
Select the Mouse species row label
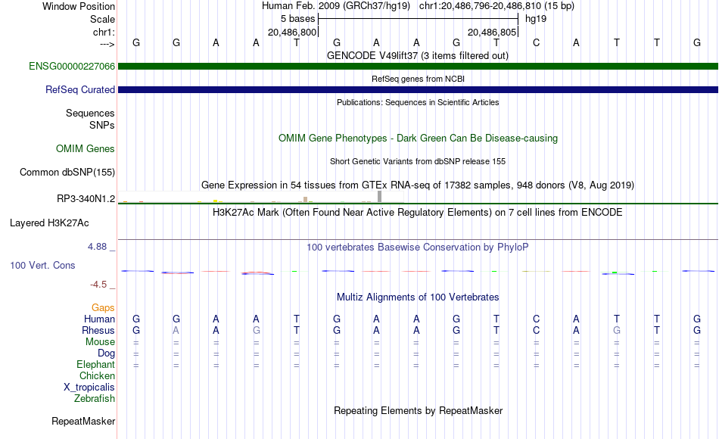[x=100, y=342]
